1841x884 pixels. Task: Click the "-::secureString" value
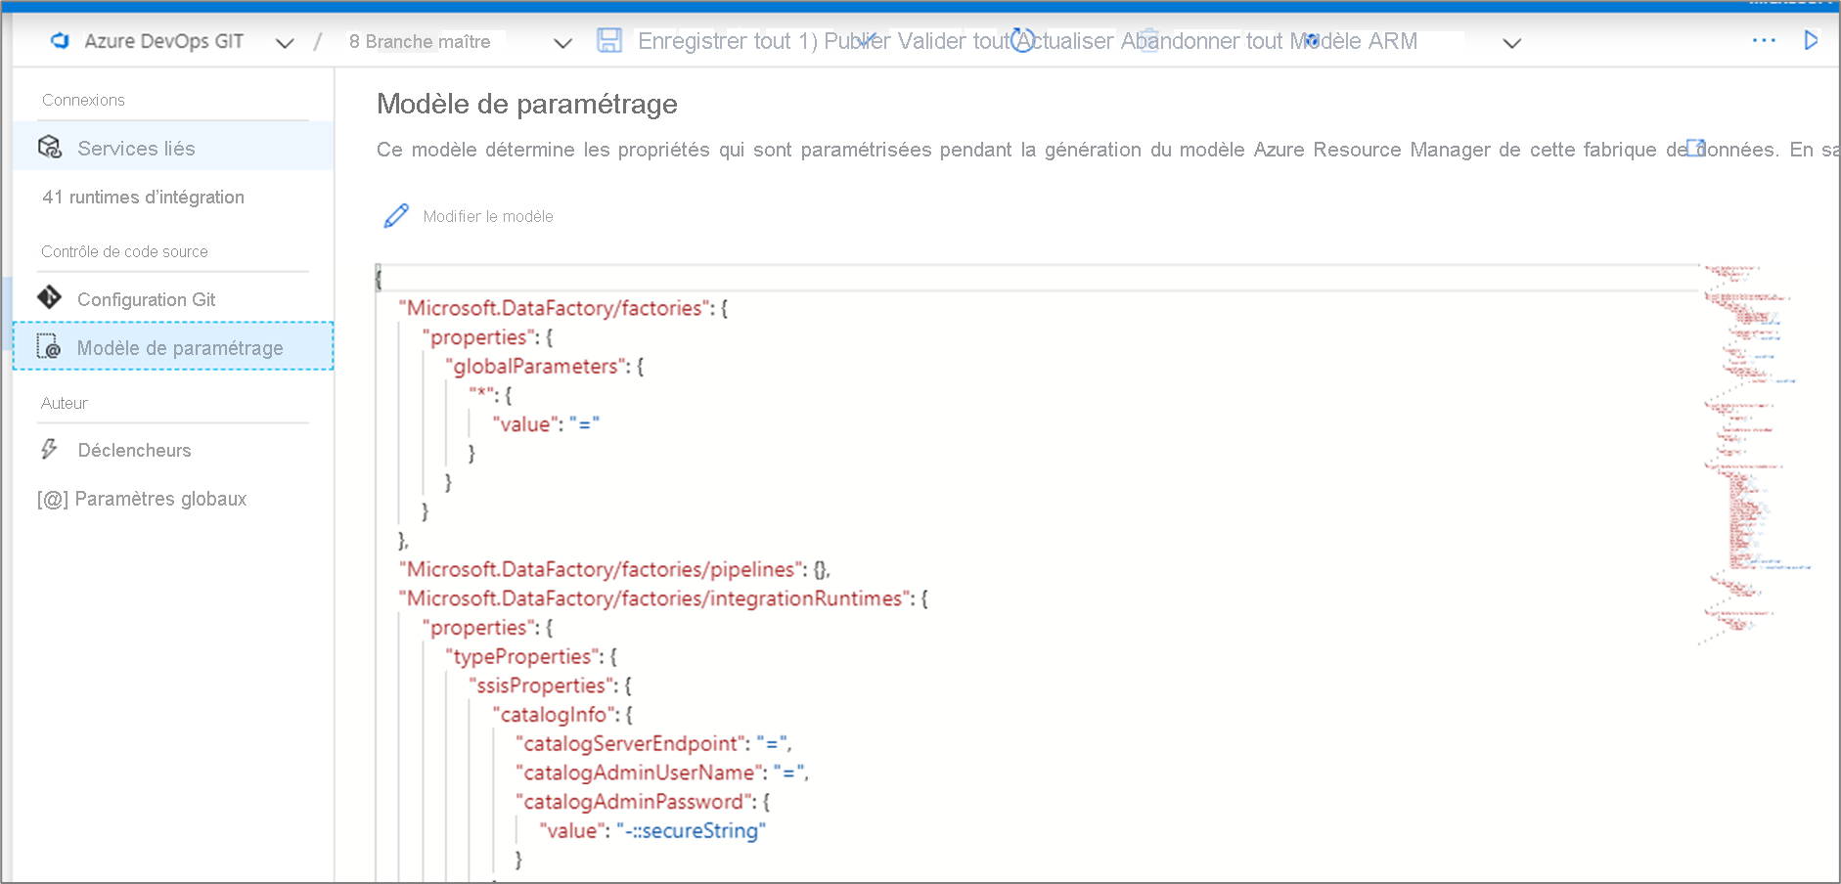point(692,831)
